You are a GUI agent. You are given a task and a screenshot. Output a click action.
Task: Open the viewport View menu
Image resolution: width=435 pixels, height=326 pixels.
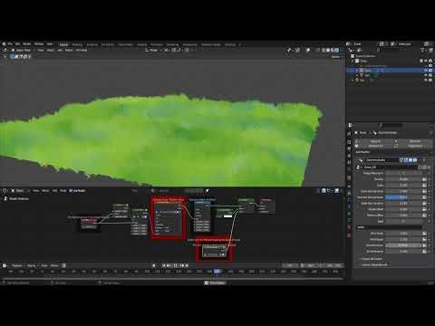tap(41, 50)
